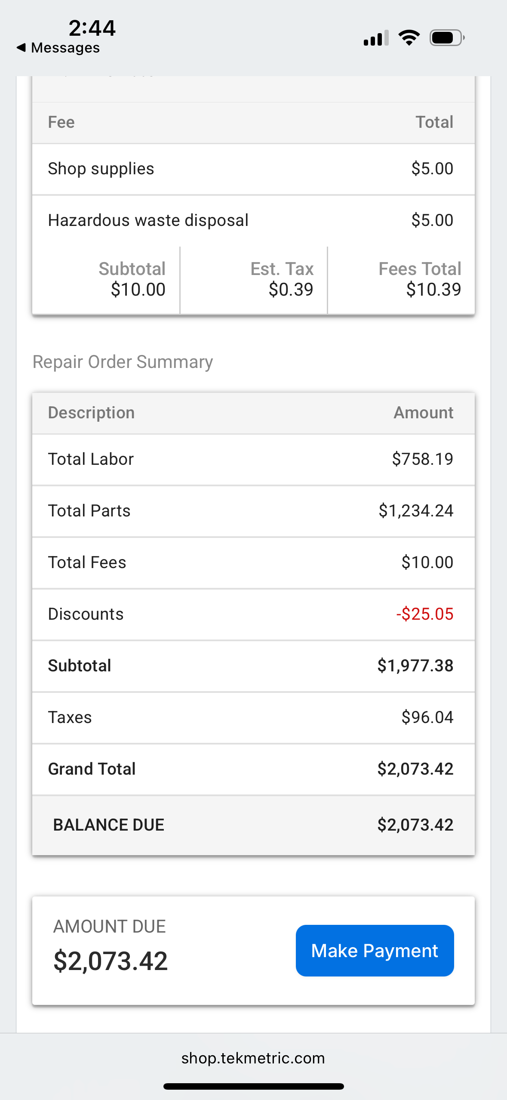
Task: Tap the Repair Order Summary heading
Action: click(x=123, y=362)
